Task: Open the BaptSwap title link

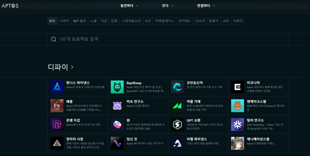Action: pyautogui.click(x=134, y=83)
